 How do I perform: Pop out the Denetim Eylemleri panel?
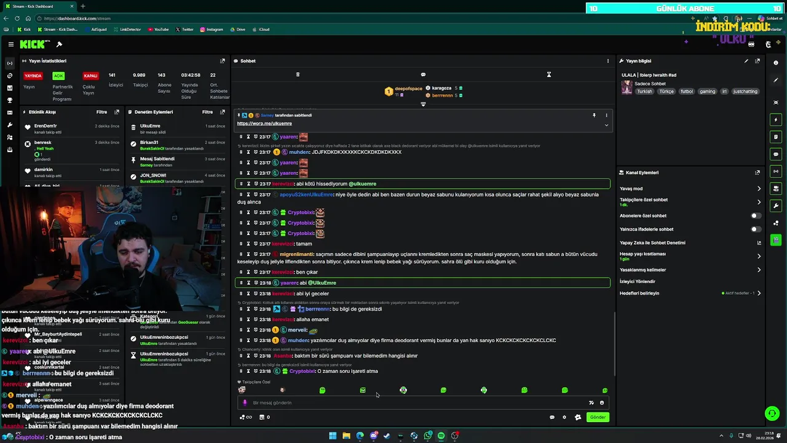point(223,112)
